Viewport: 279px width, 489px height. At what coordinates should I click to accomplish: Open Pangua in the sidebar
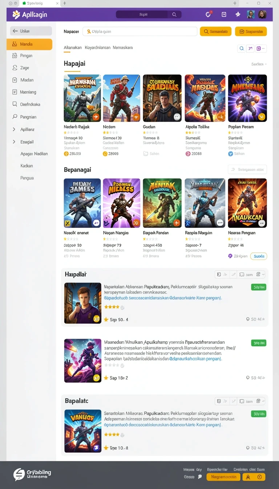(x=27, y=178)
